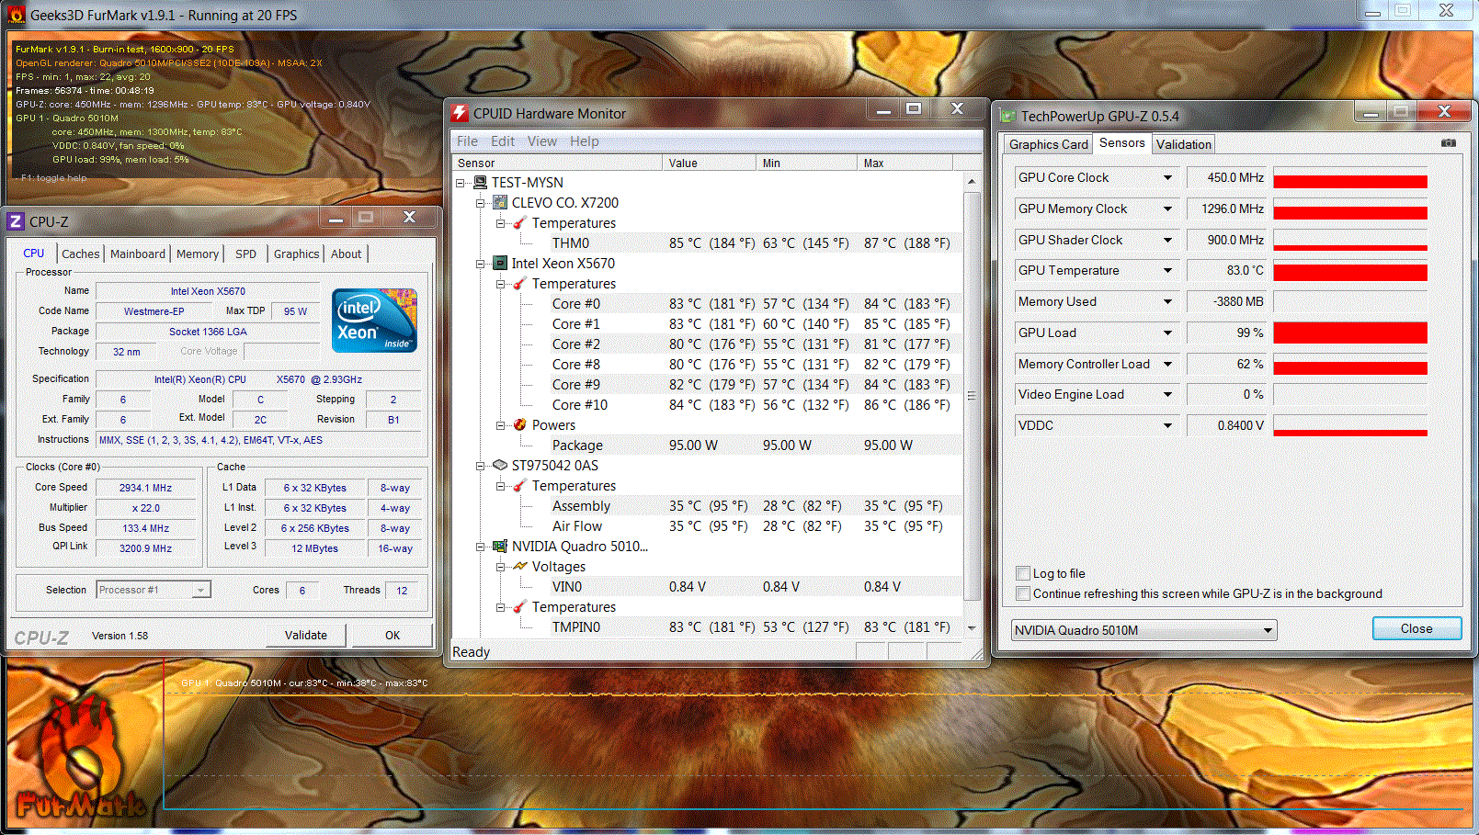
Task: Click thermometer icon beside ST975042 Temperatures
Action: coord(520,486)
